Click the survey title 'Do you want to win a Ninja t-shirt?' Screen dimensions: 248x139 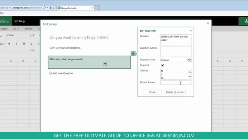(79, 37)
